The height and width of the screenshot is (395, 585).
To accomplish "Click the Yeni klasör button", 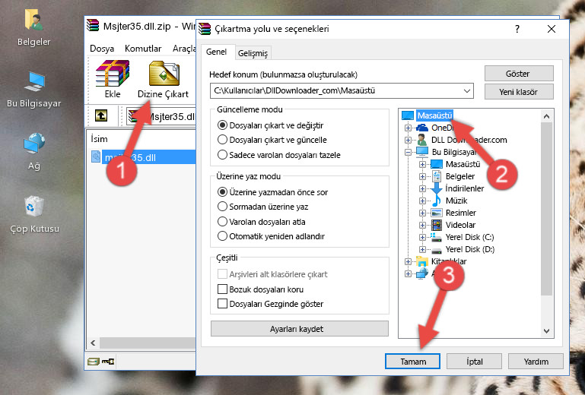I will coord(519,92).
